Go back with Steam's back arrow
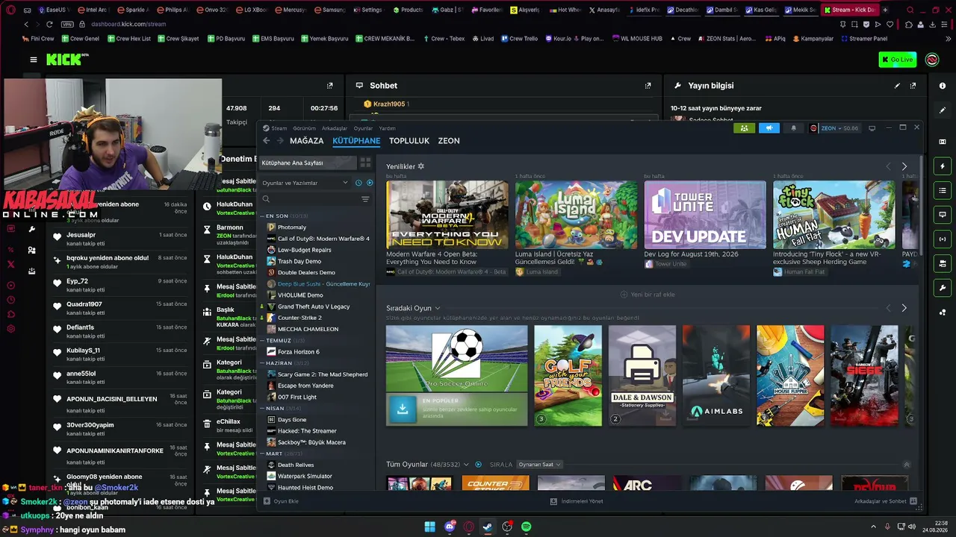The width and height of the screenshot is (956, 537). 266,140
